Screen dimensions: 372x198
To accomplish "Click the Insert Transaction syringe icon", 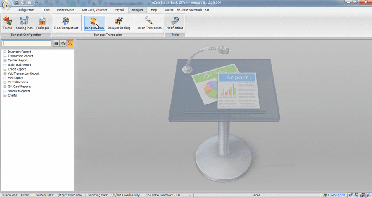I will click(149, 23).
